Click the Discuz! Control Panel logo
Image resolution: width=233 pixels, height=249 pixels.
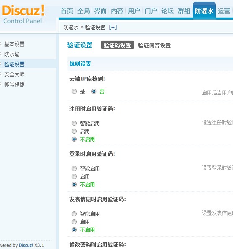tap(23, 15)
